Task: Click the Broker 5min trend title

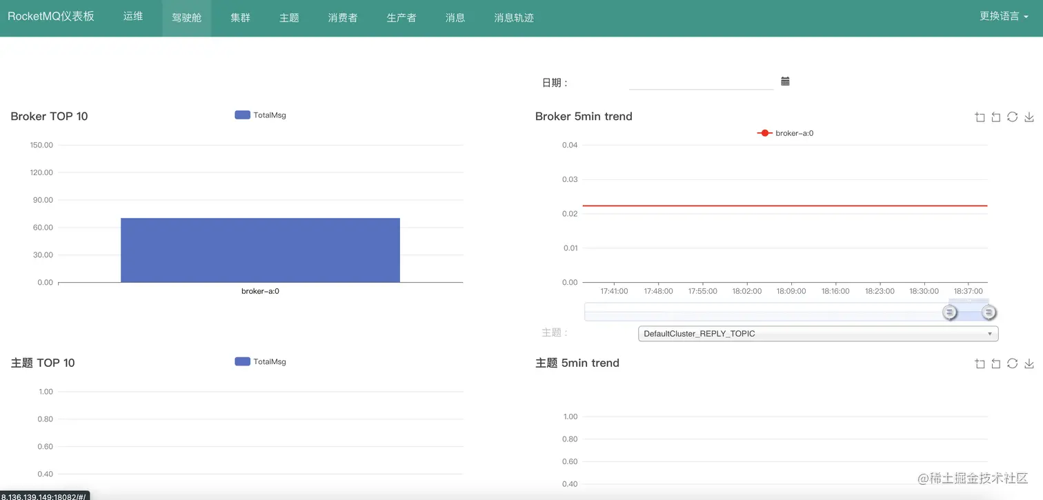Action: point(584,117)
